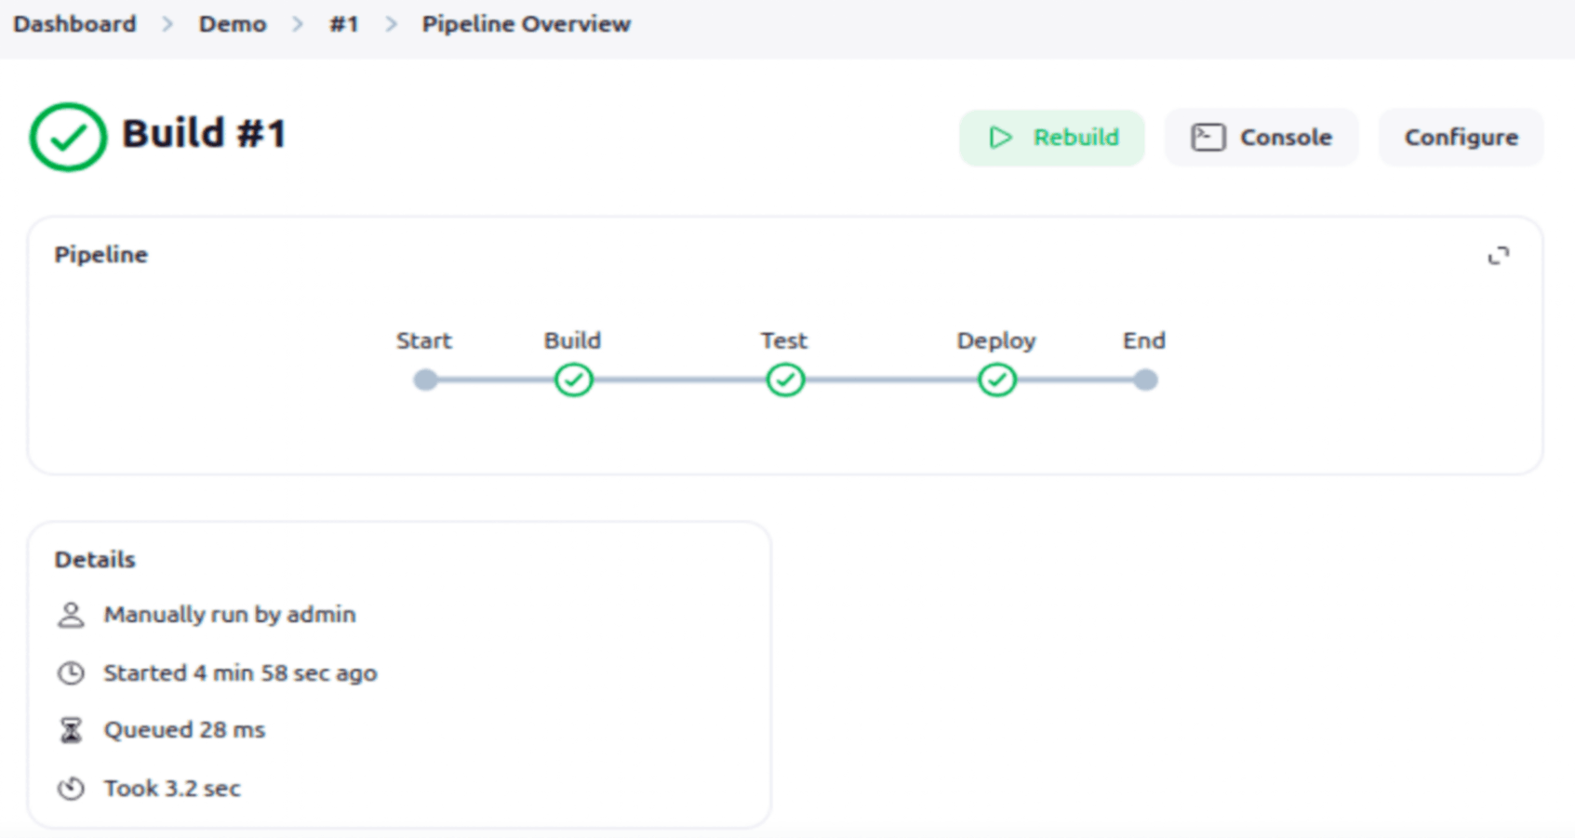Open the expand-view icon in the Pipeline panel corner
The height and width of the screenshot is (838, 1575).
1500,256
